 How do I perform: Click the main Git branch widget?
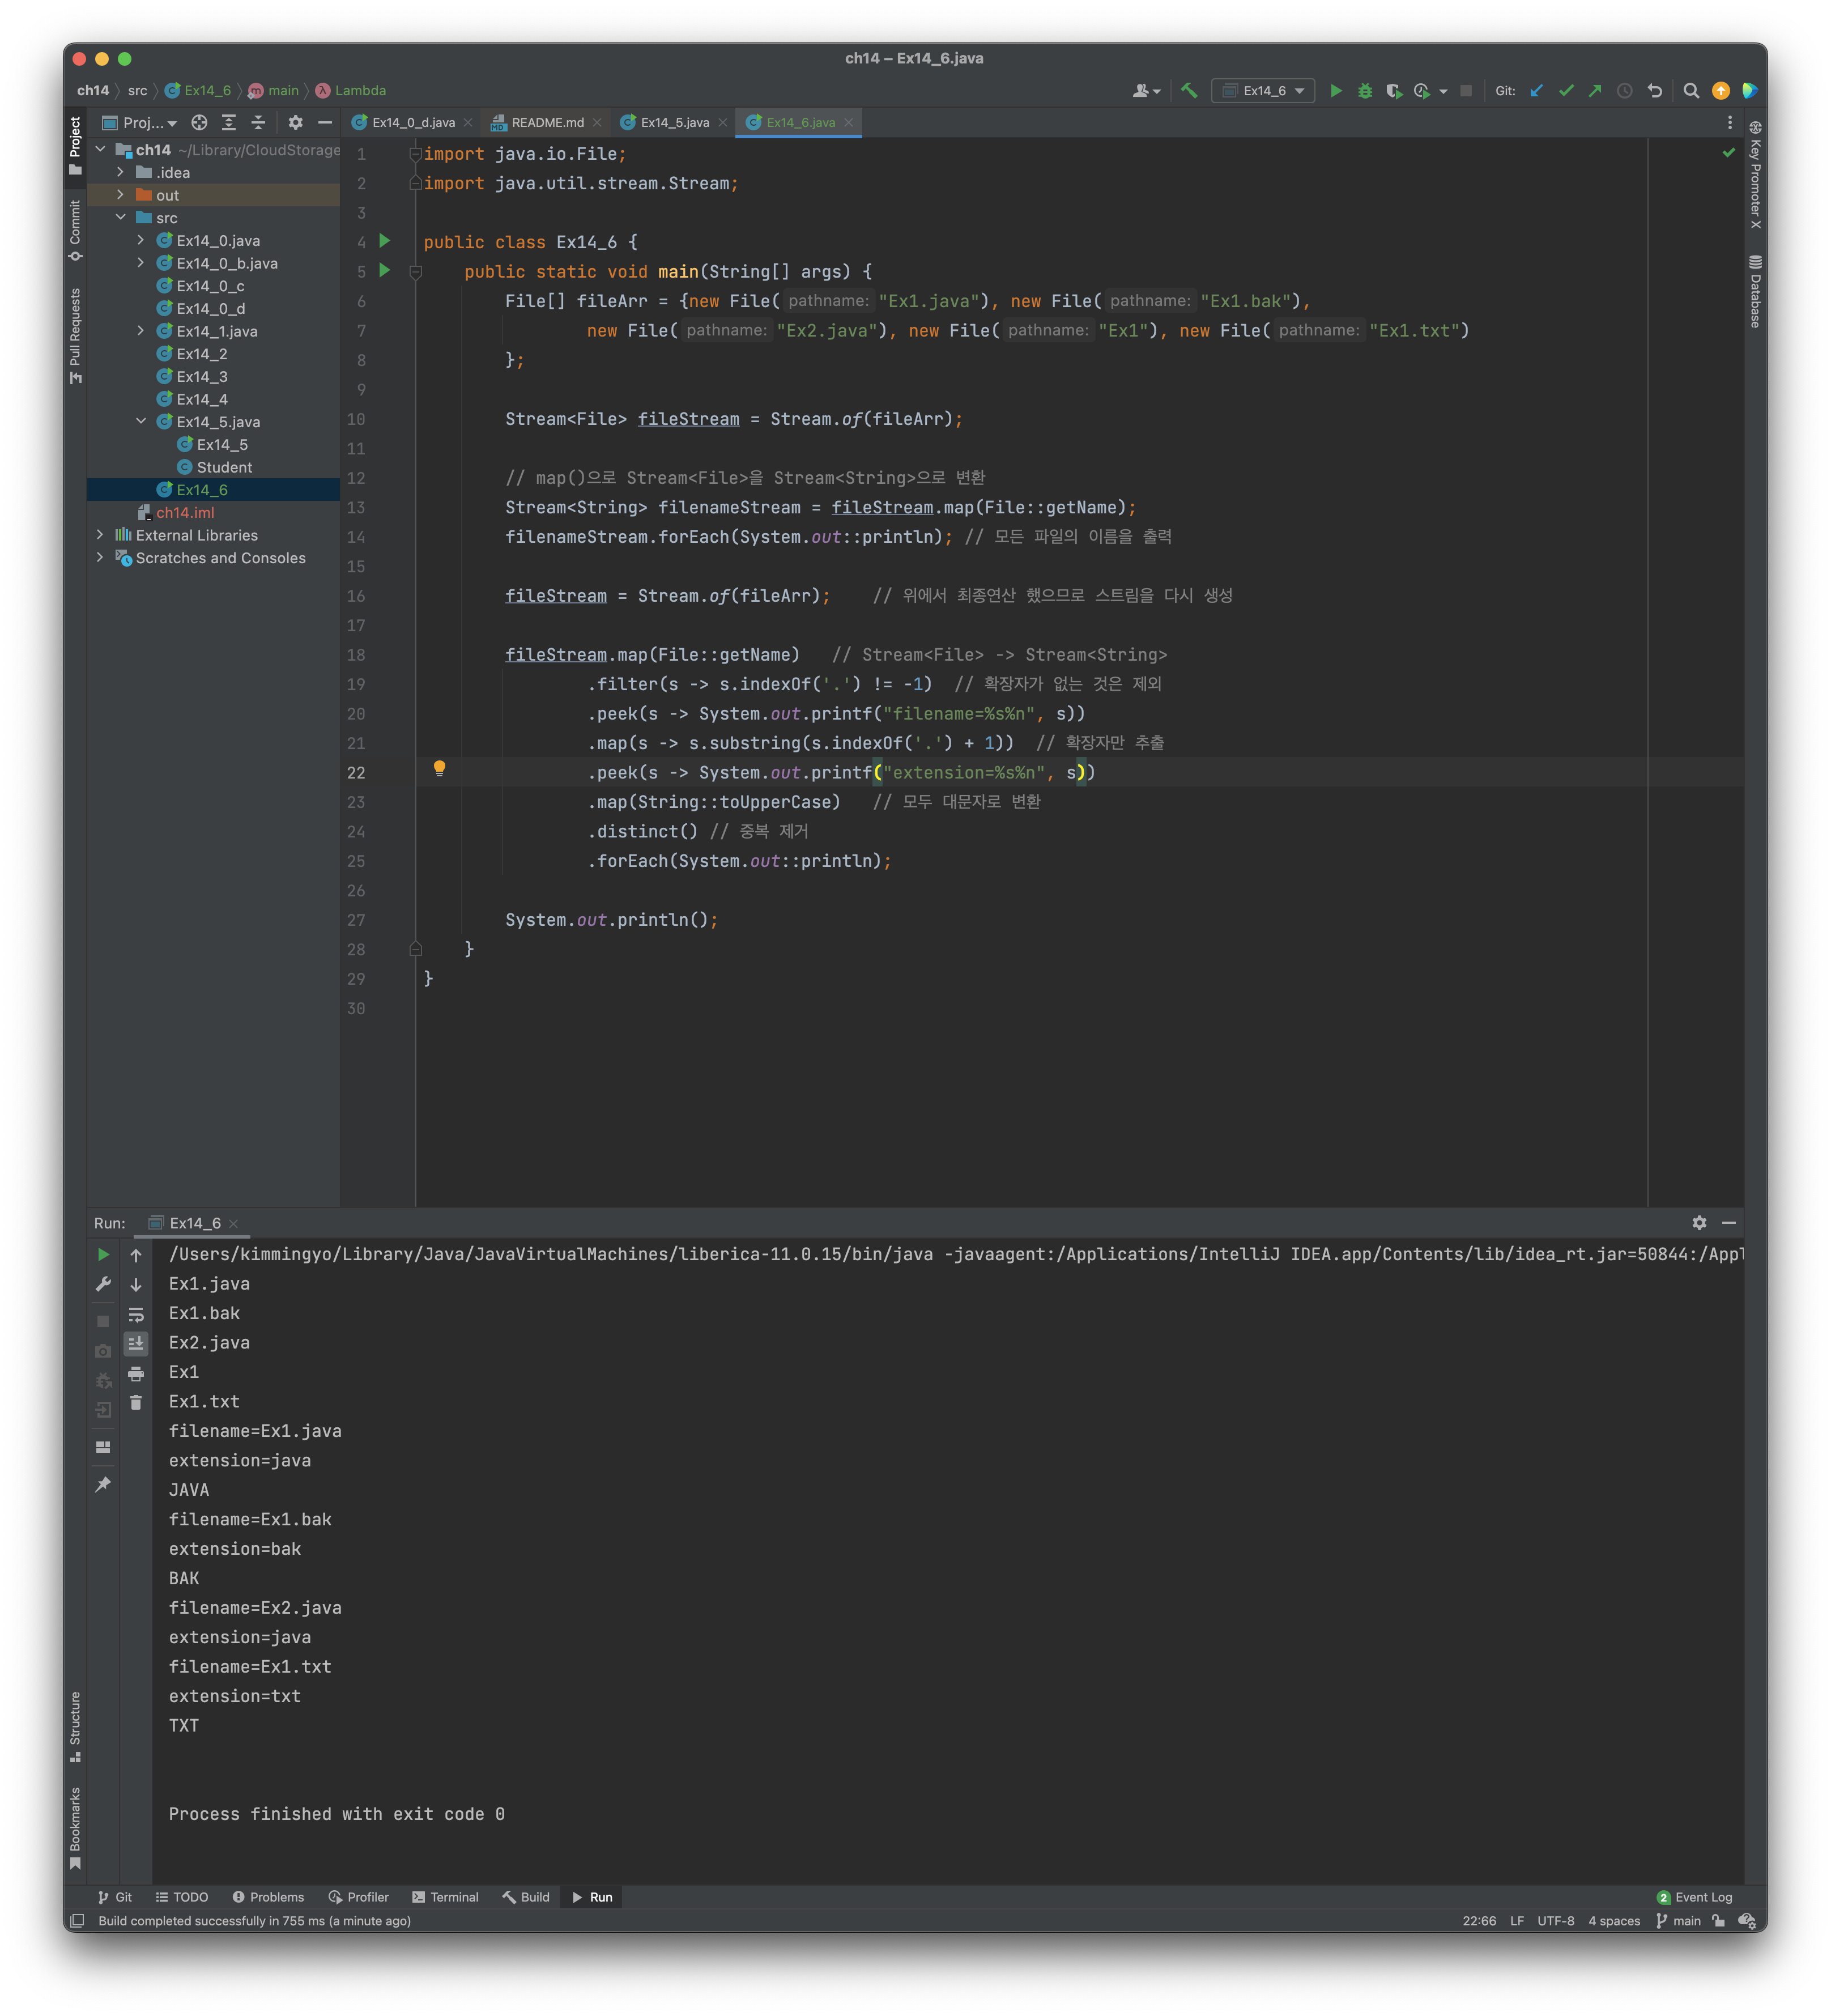[x=1678, y=1921]
